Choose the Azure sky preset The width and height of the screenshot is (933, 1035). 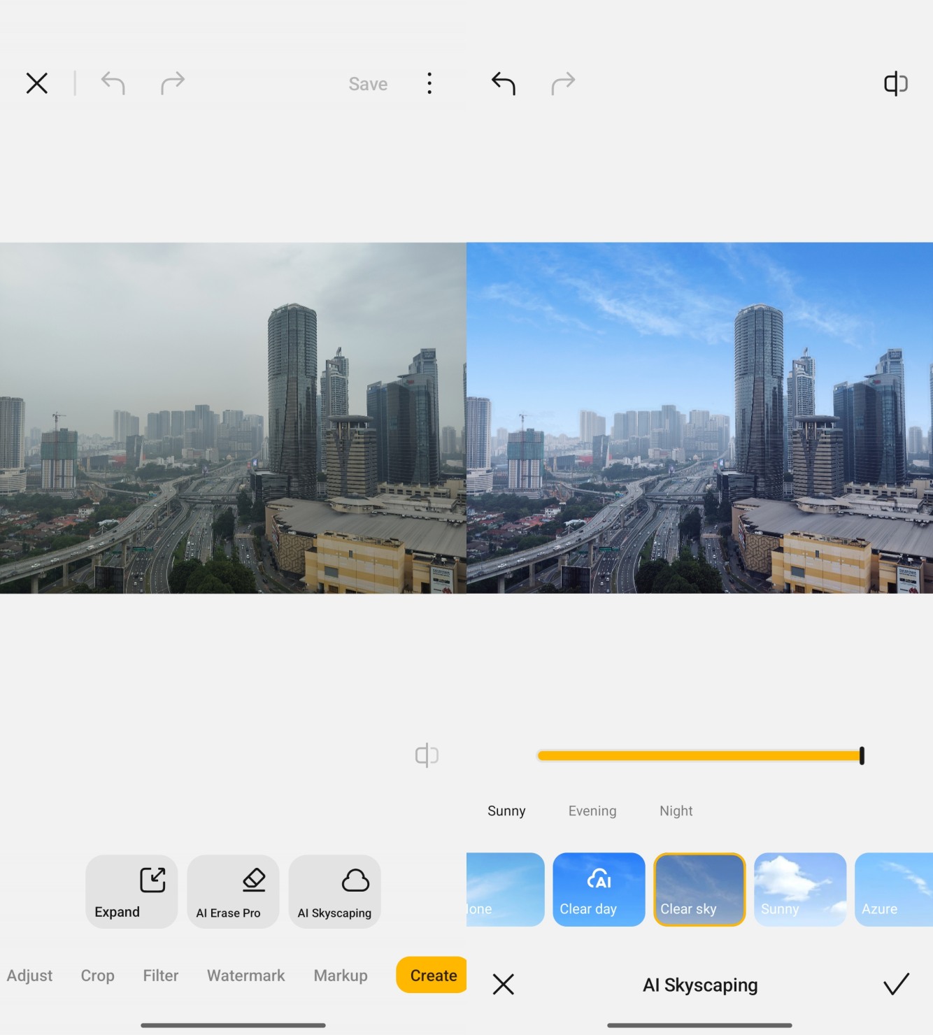click(894, 890)
